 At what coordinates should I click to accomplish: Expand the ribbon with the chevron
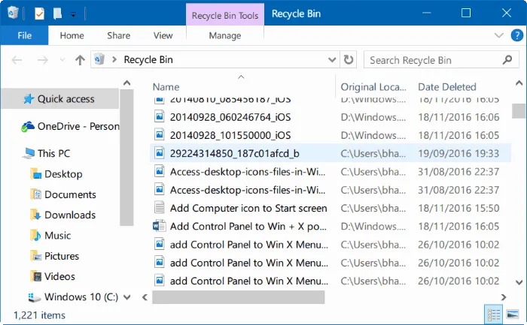pyautogui.click(x=497, y=35)
